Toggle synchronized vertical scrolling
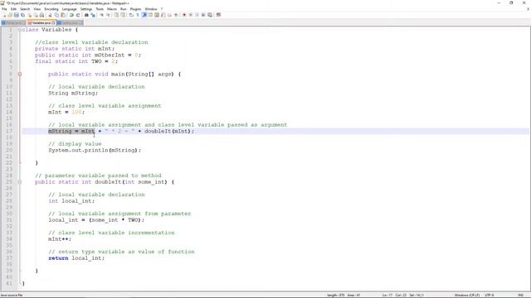Viewport: 531px width, 298px height. 116,15
